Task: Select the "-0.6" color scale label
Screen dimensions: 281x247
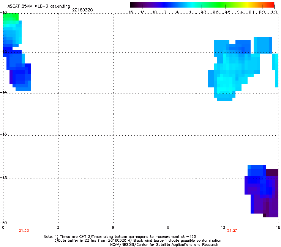Action: 214,12
